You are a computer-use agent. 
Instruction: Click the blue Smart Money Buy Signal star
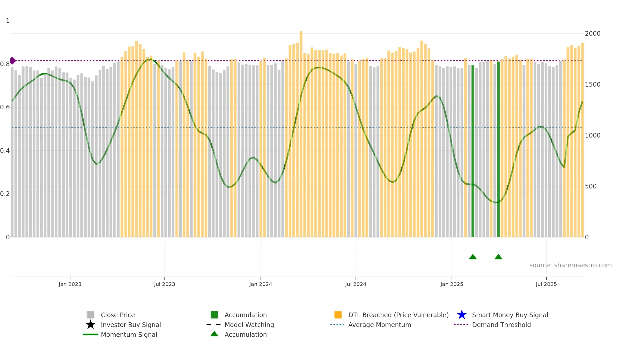click(462, 315)
